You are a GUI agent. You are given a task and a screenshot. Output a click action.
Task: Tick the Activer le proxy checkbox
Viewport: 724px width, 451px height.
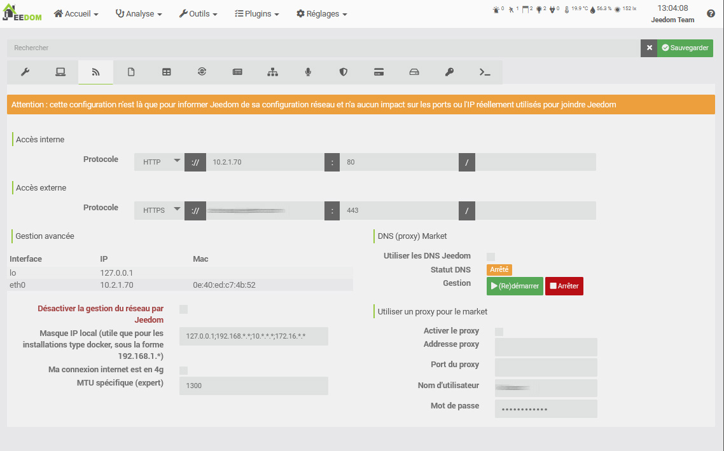click(x=499, y=332)
